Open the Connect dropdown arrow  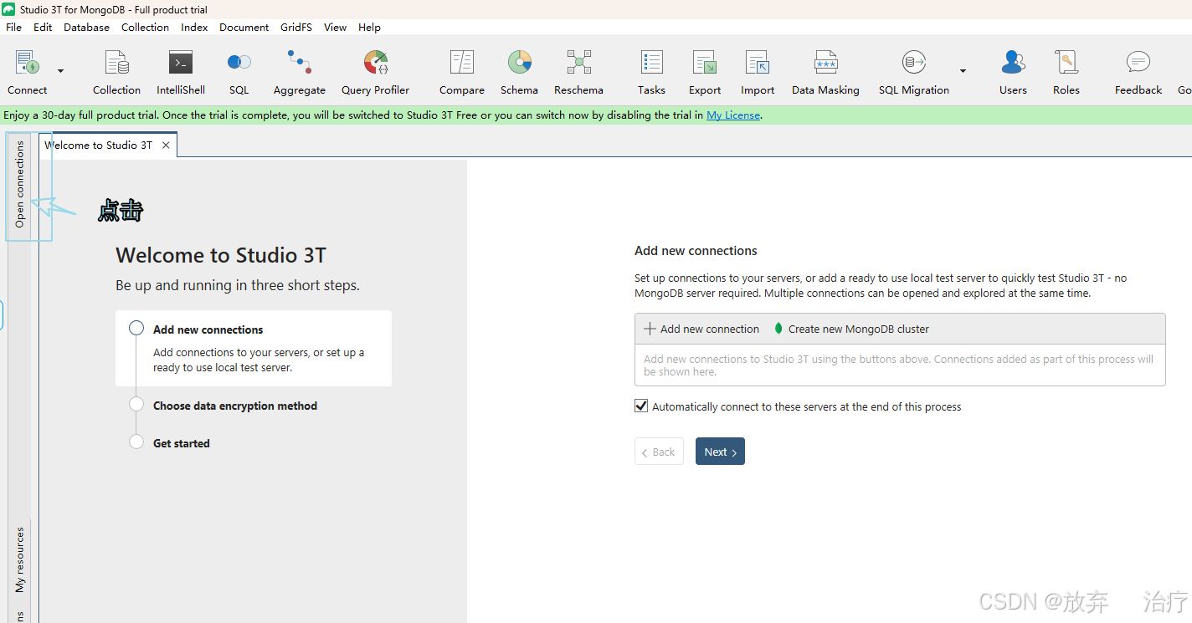point(60,71)
